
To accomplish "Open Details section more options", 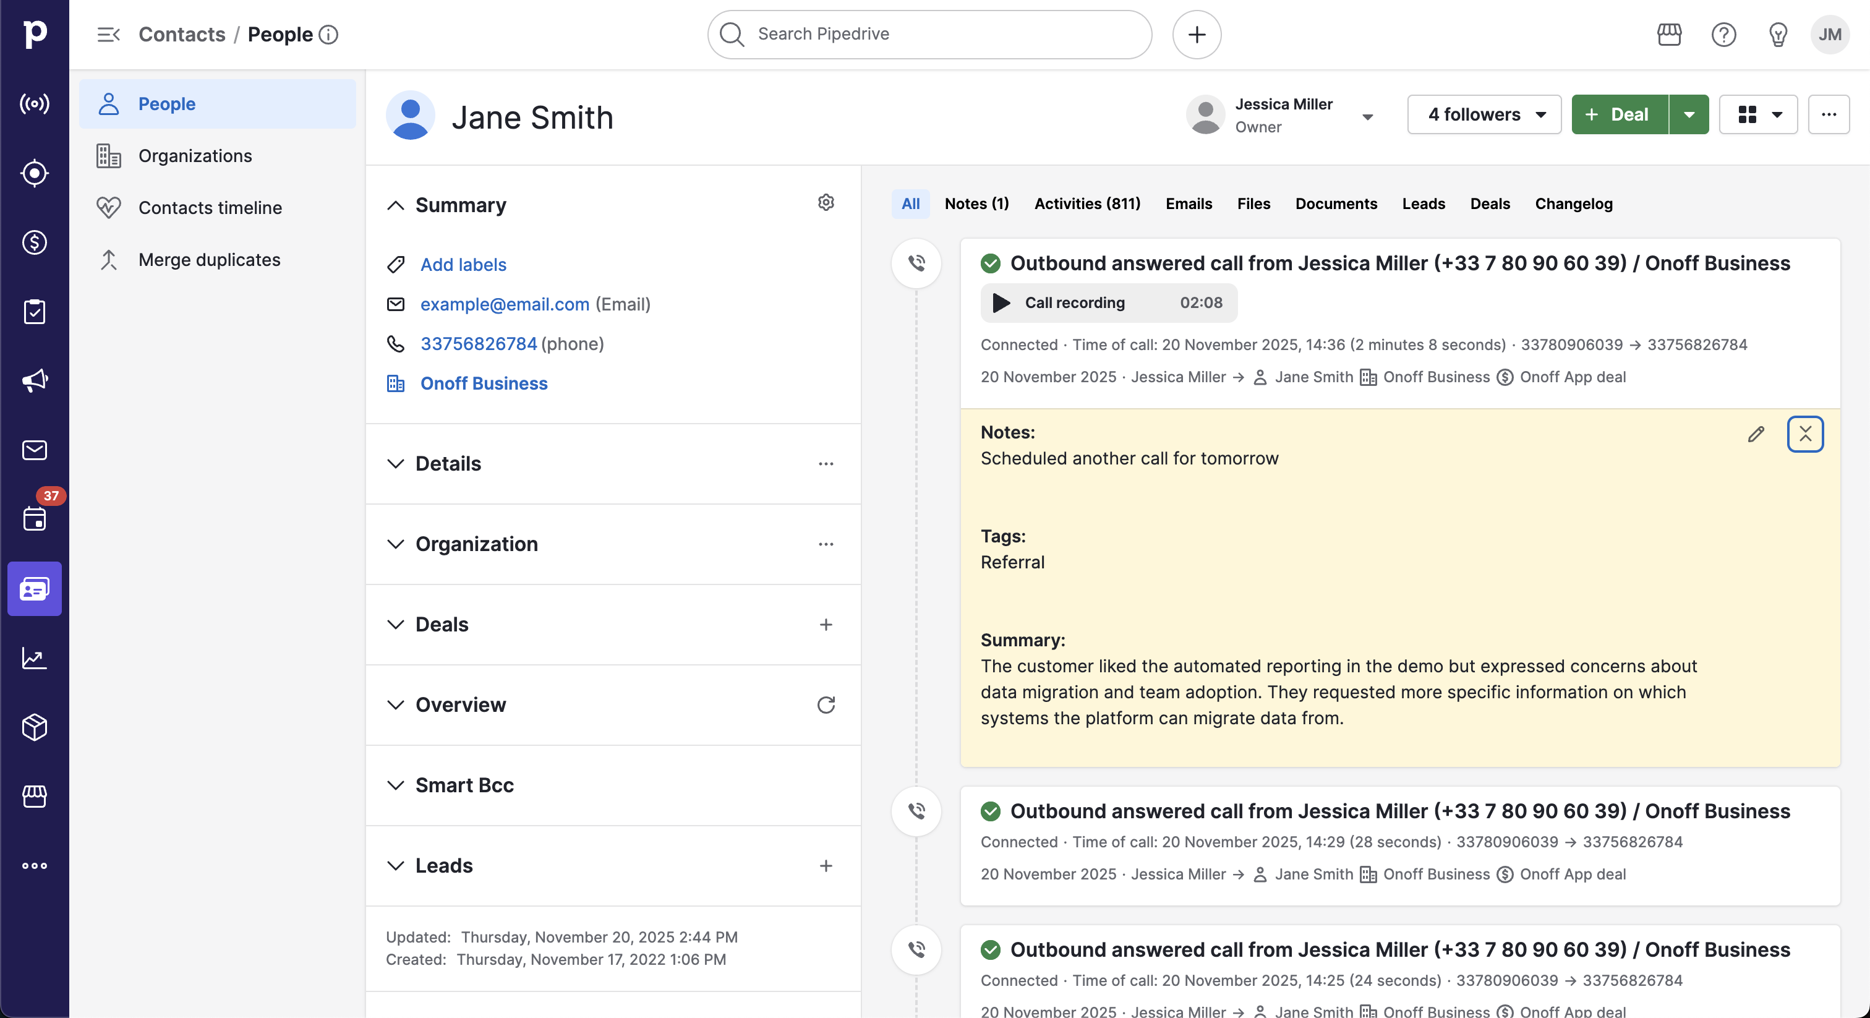I will click(826, 463).
